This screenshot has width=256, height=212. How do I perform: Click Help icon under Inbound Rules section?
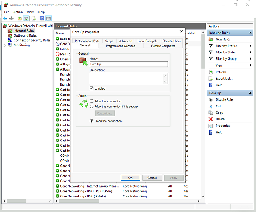point(211,85)
